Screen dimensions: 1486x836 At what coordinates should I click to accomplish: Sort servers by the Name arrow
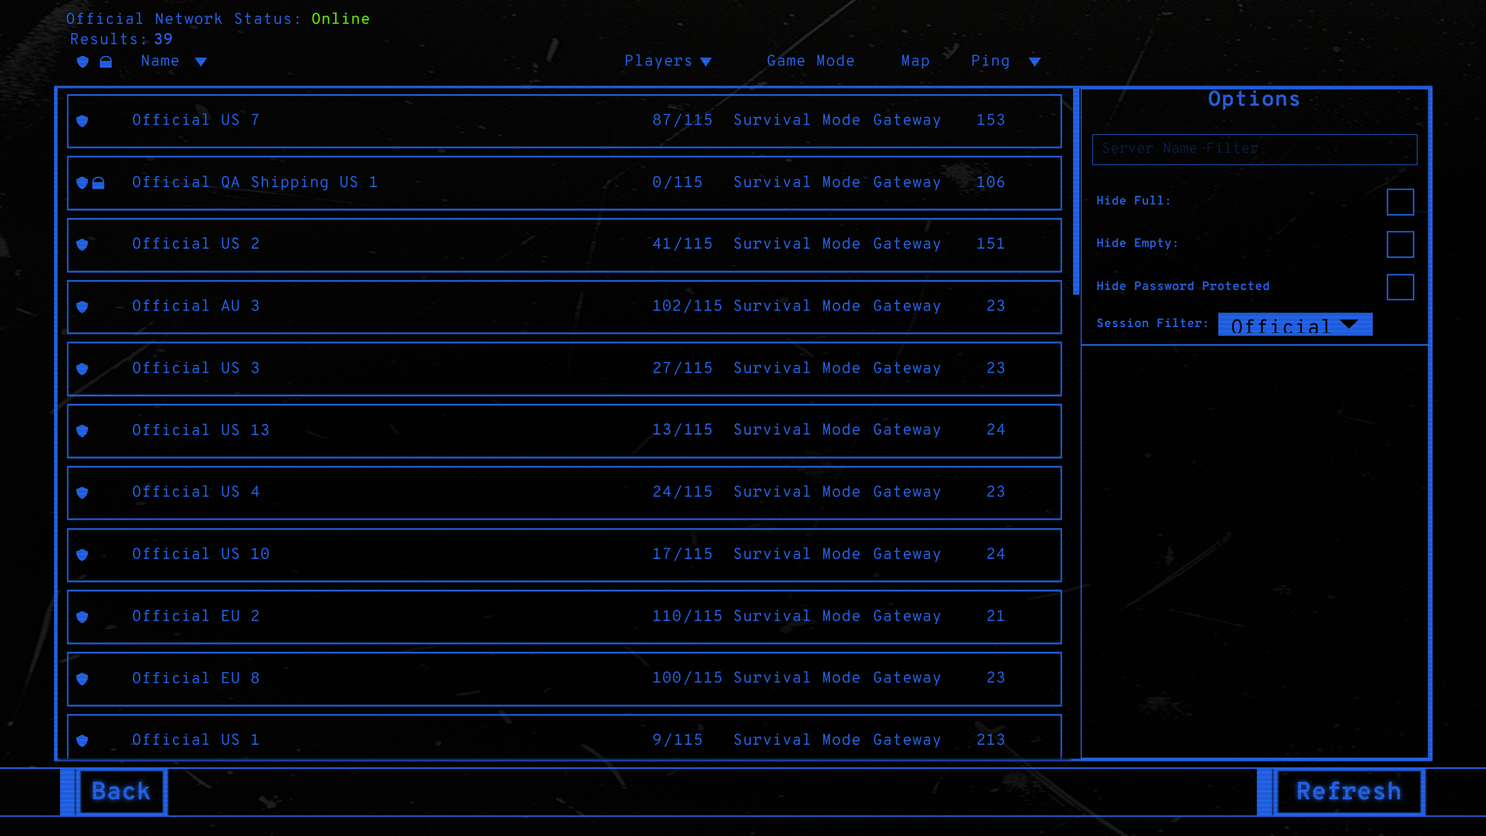(201, 62)
